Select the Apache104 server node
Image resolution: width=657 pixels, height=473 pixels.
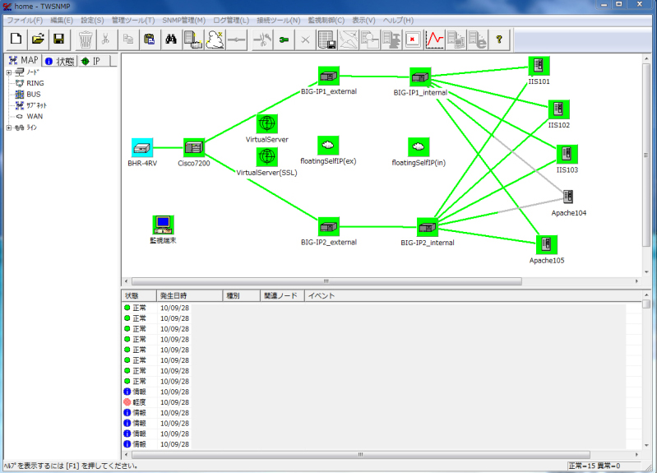[568, 197]
